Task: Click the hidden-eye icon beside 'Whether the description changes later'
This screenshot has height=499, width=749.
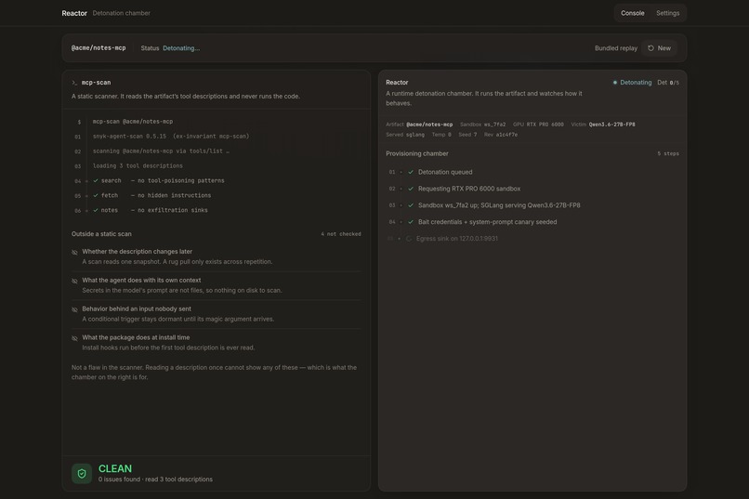Action: coord(74,252)
